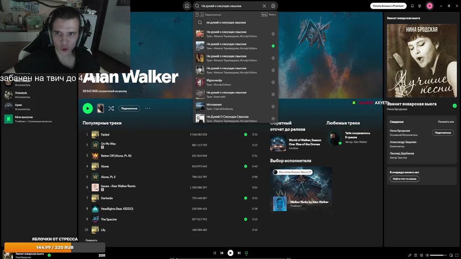Toggle shuffle in bottom player bar
461x259 pixels.
215,253
